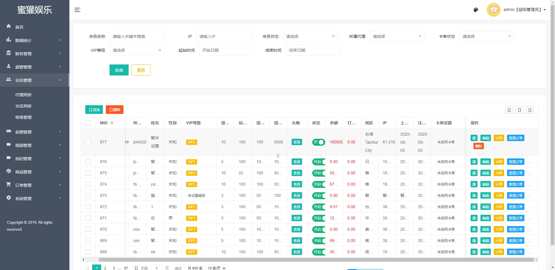Select the 系统管理 settings gear icon
The height and width of the screenshot is (270, 555).
(9, 198)
